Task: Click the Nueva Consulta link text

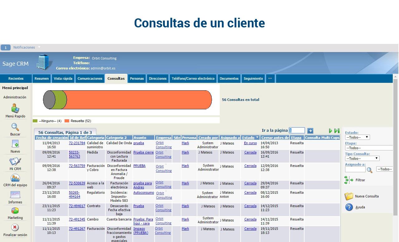Action: [367, 196]
